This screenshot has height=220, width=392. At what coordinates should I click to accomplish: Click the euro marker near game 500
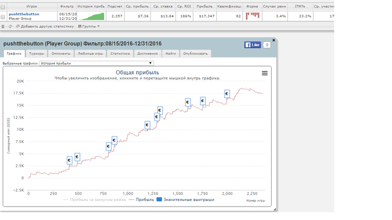(77, 157)
